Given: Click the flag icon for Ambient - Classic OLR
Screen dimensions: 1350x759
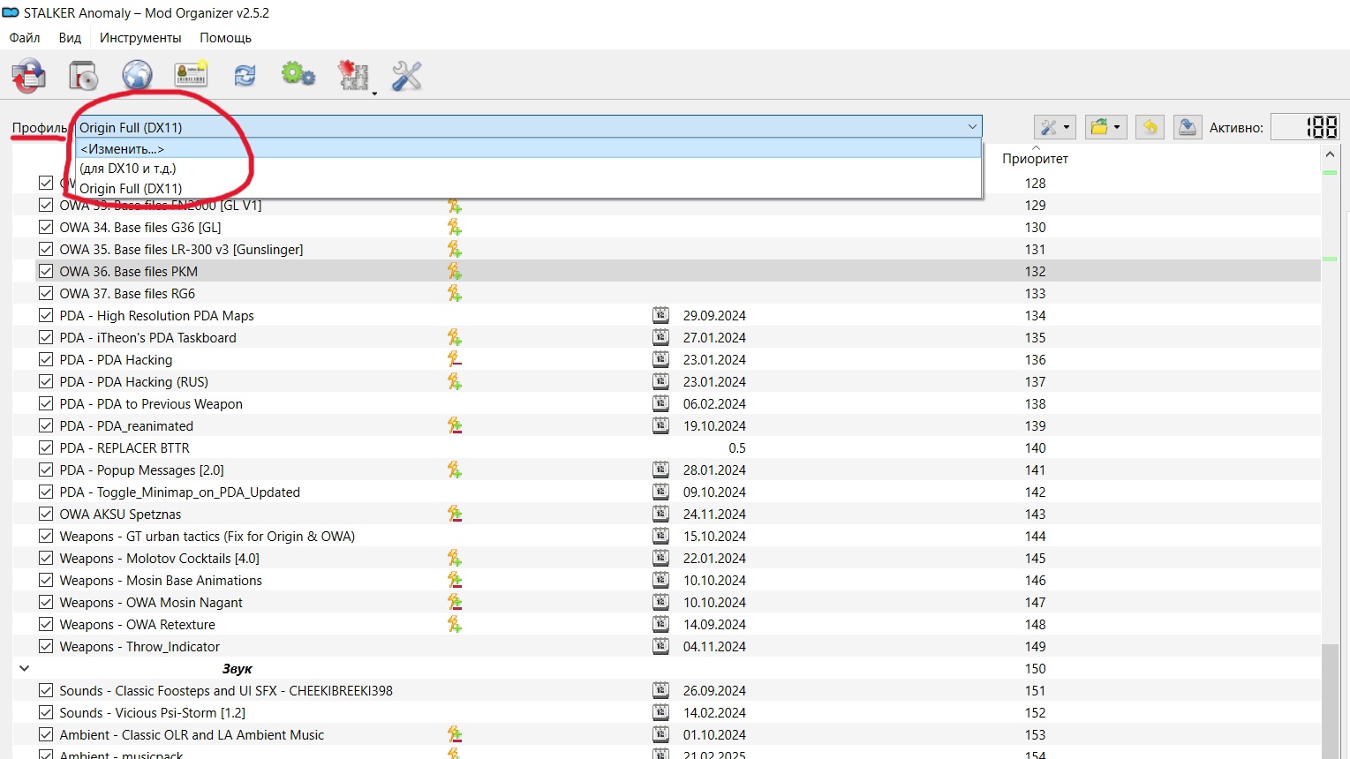Looking at the screenshot, I should [455, 734].
